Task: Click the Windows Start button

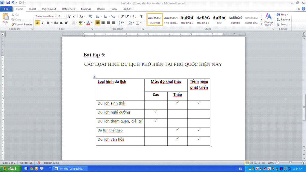Action: coord(10,169)
